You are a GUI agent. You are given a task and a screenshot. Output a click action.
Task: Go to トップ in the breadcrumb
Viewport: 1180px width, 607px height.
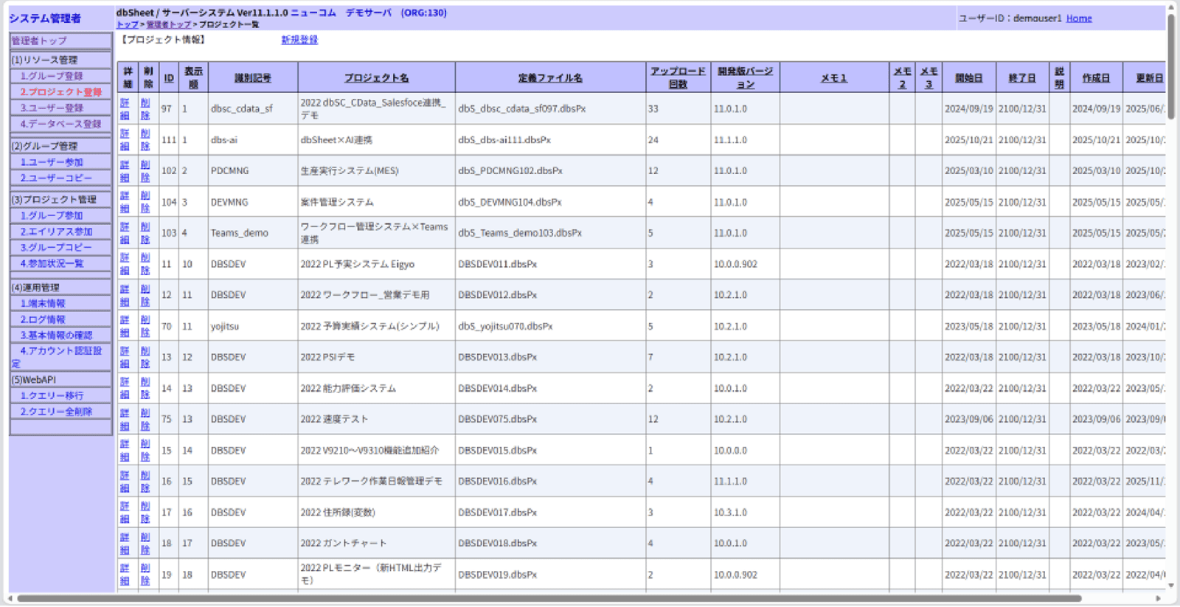tap(127, 25)
